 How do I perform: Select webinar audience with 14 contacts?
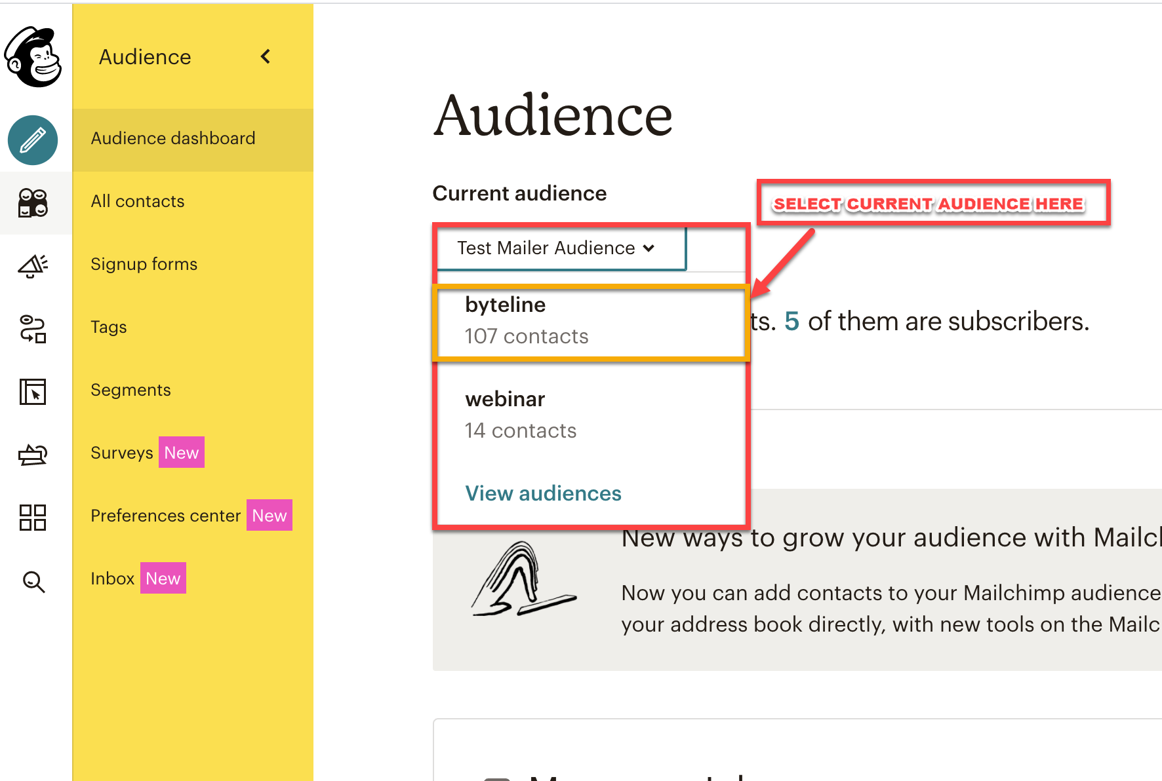(x=591, y=415)
